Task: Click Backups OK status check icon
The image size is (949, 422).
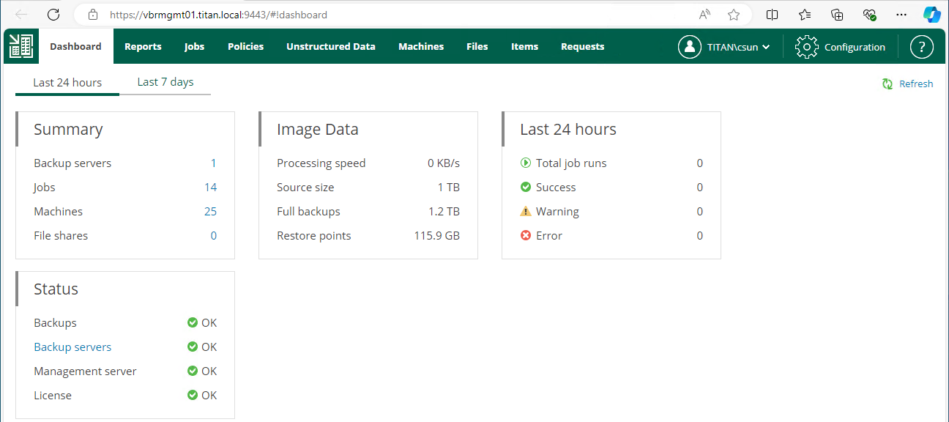Action: [193, 323]
